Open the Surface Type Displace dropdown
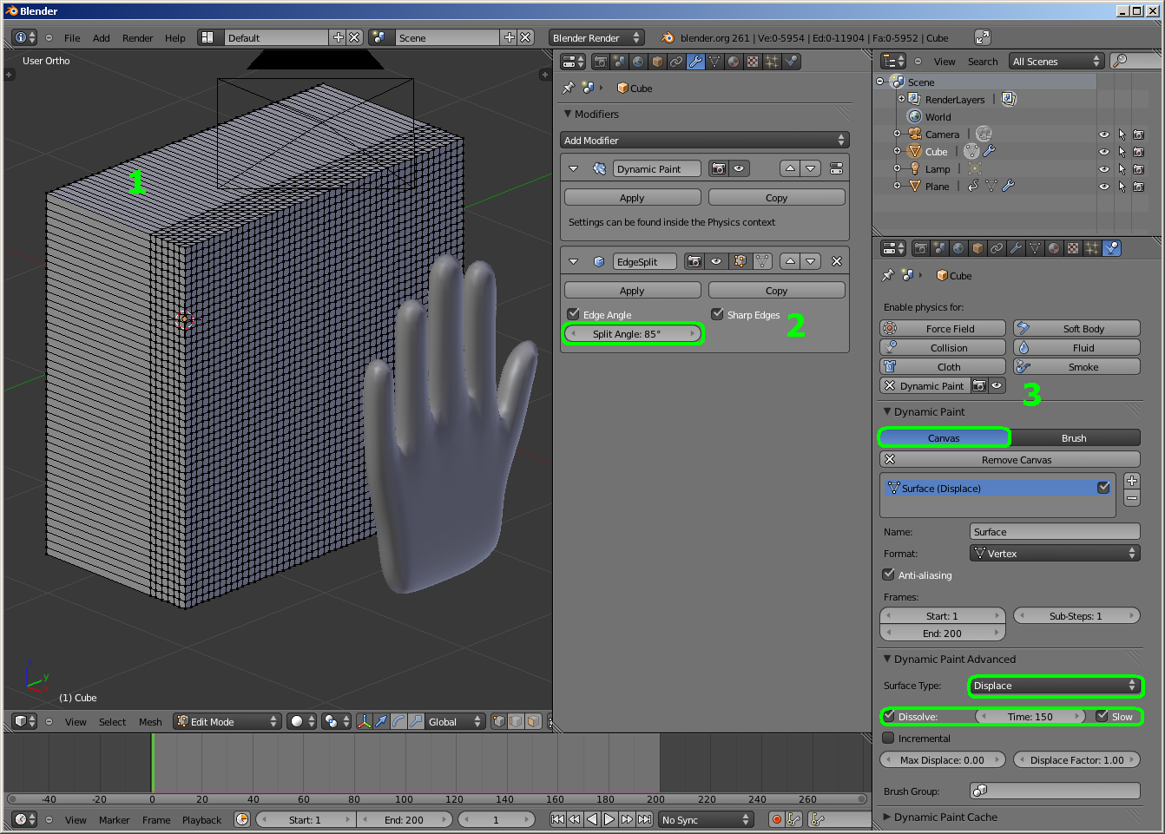The image size is (1165, 834). (1055, 686)
